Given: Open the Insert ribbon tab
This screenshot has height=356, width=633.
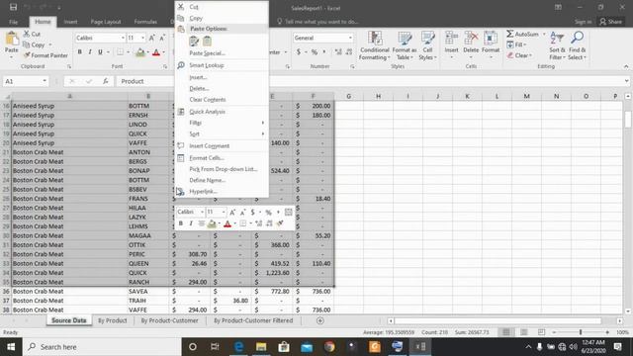Looking at the screenshot, I should [x=70, y=22].
